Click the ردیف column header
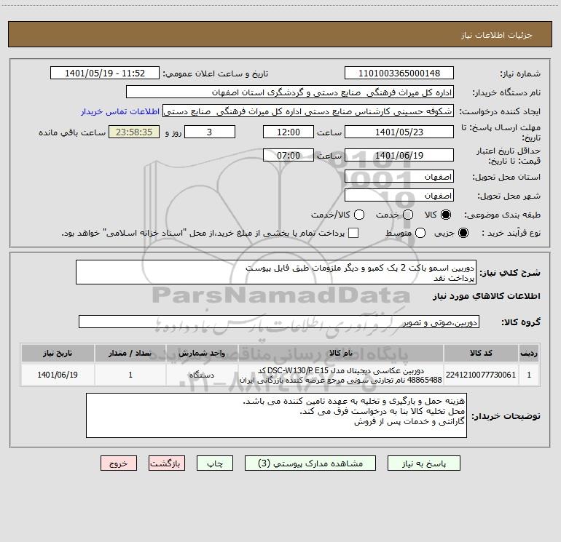This screenshot has height=542, width=561. coord(529,354)
